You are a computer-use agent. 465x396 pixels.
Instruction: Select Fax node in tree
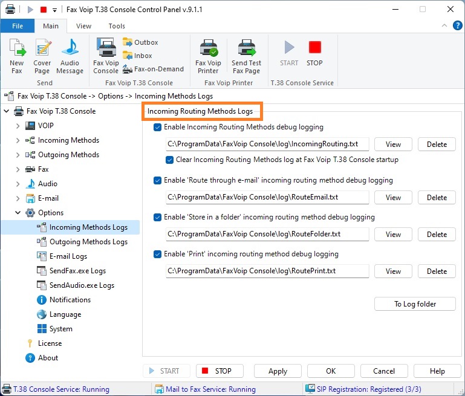[44, 169]
